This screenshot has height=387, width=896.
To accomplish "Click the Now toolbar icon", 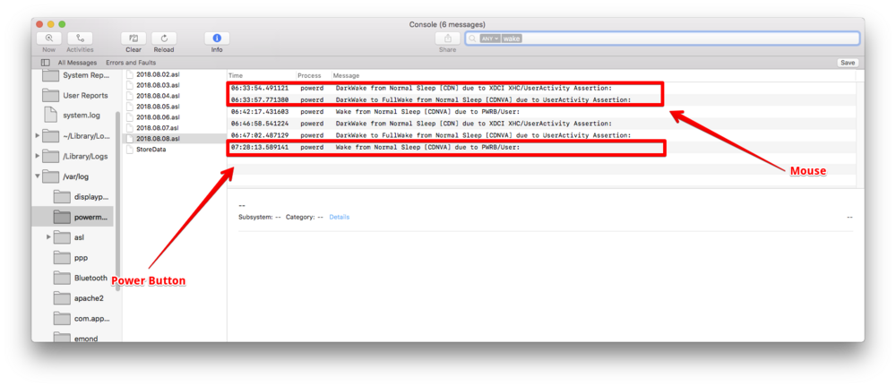I will click(x=47, y=39).
